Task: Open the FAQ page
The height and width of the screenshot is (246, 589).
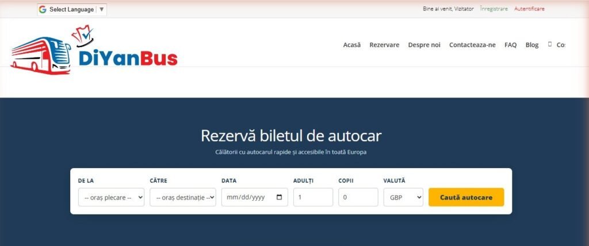Action: pos(511,45)
